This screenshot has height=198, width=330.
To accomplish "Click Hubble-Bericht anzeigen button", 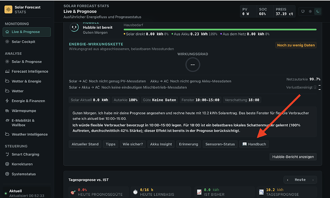I will (293, 157).
